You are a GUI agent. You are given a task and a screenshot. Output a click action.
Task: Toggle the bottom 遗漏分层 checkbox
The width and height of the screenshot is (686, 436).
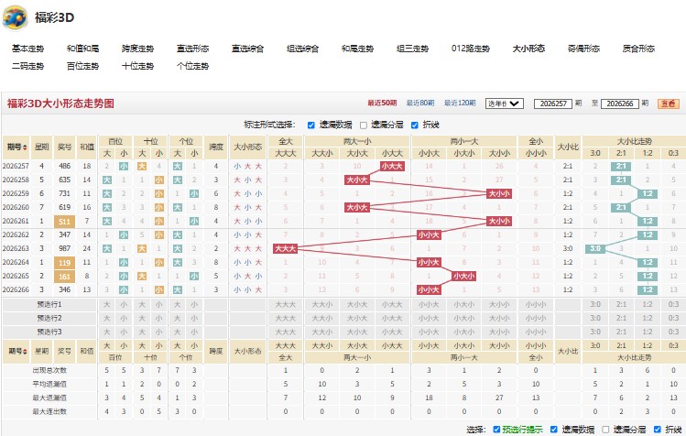605,430
